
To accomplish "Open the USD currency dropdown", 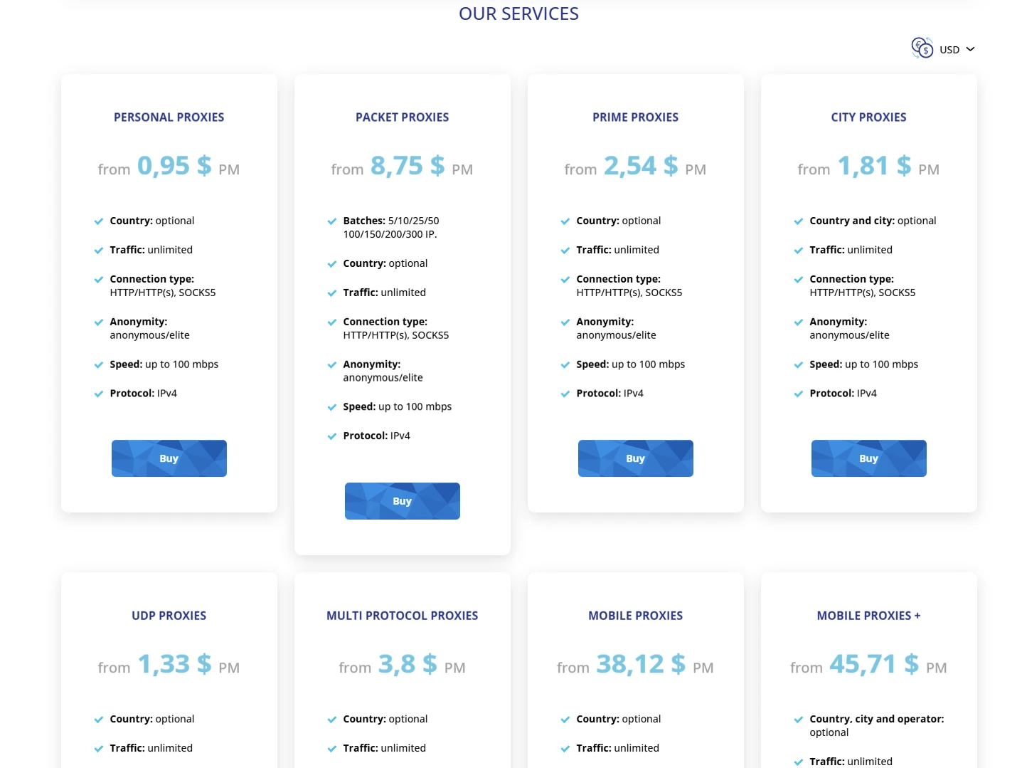I will [943, 48].
